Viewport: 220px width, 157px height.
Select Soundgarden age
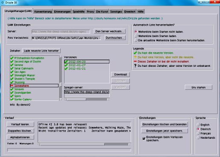click(x=34, y=93)
